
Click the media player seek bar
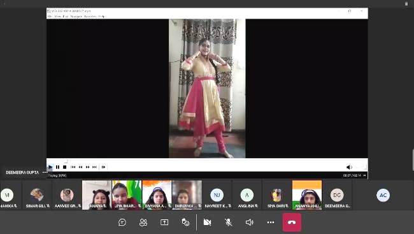(x=207, y=161)
